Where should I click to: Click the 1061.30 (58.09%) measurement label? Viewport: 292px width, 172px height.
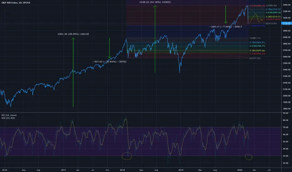click(x=73, y=34)
